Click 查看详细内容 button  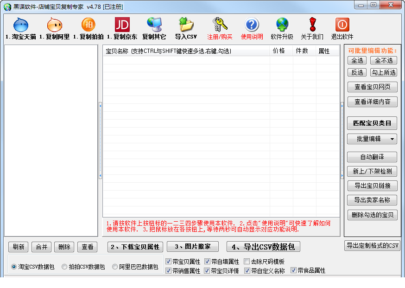372,102
